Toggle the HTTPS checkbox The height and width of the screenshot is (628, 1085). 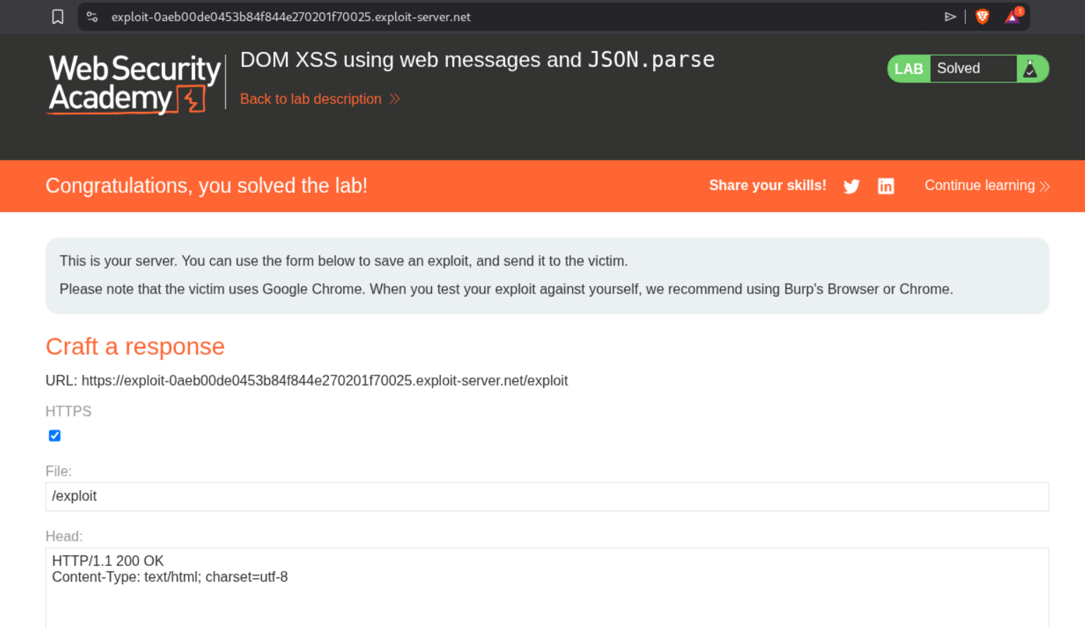tap(55, 436)
